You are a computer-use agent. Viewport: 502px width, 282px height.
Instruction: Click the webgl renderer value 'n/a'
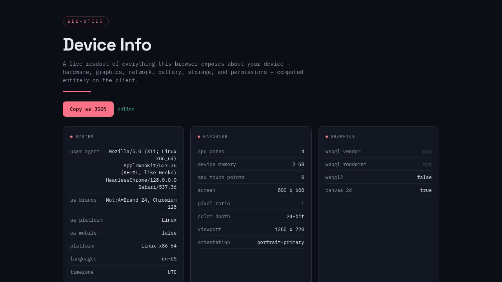(427, 164)
